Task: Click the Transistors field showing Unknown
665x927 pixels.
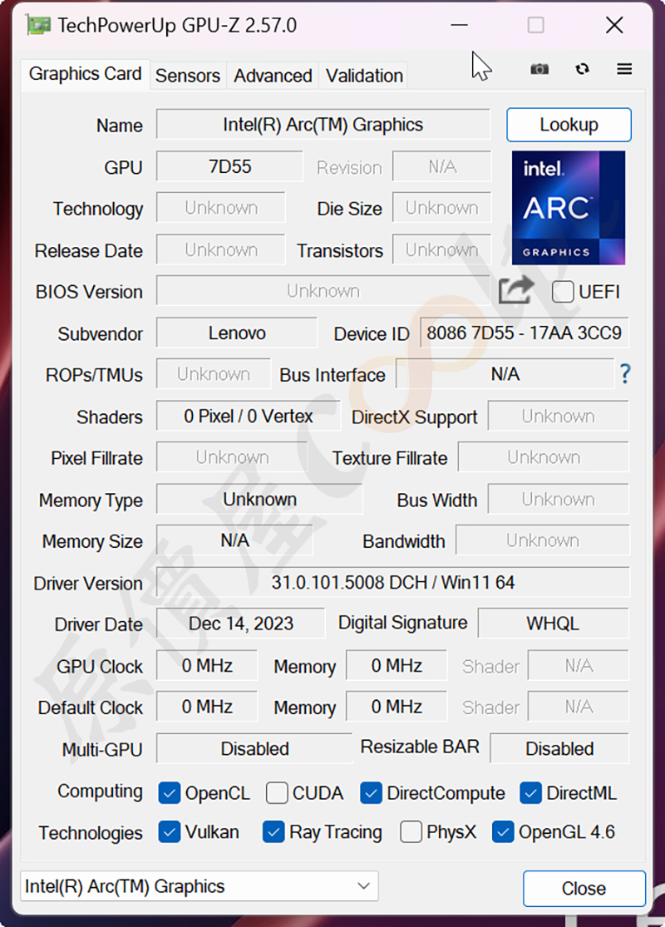Action: 441,250
